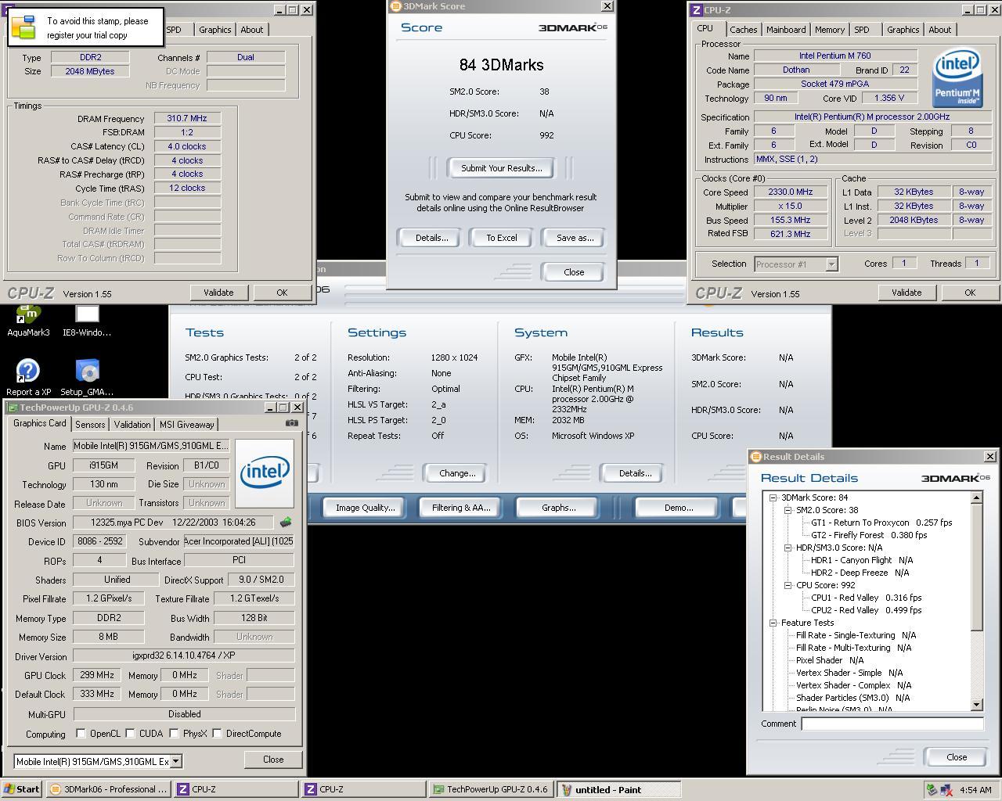Click Close in 3DMark Score window
This screenshot has width=1002, height=801.
(574, 272)
